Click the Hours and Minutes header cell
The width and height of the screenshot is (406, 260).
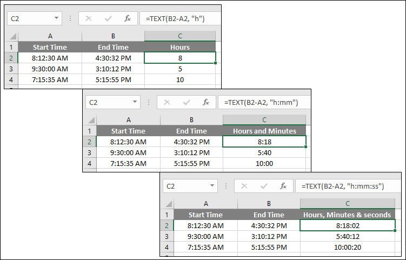pyautogui.click(x=264, y=131)
